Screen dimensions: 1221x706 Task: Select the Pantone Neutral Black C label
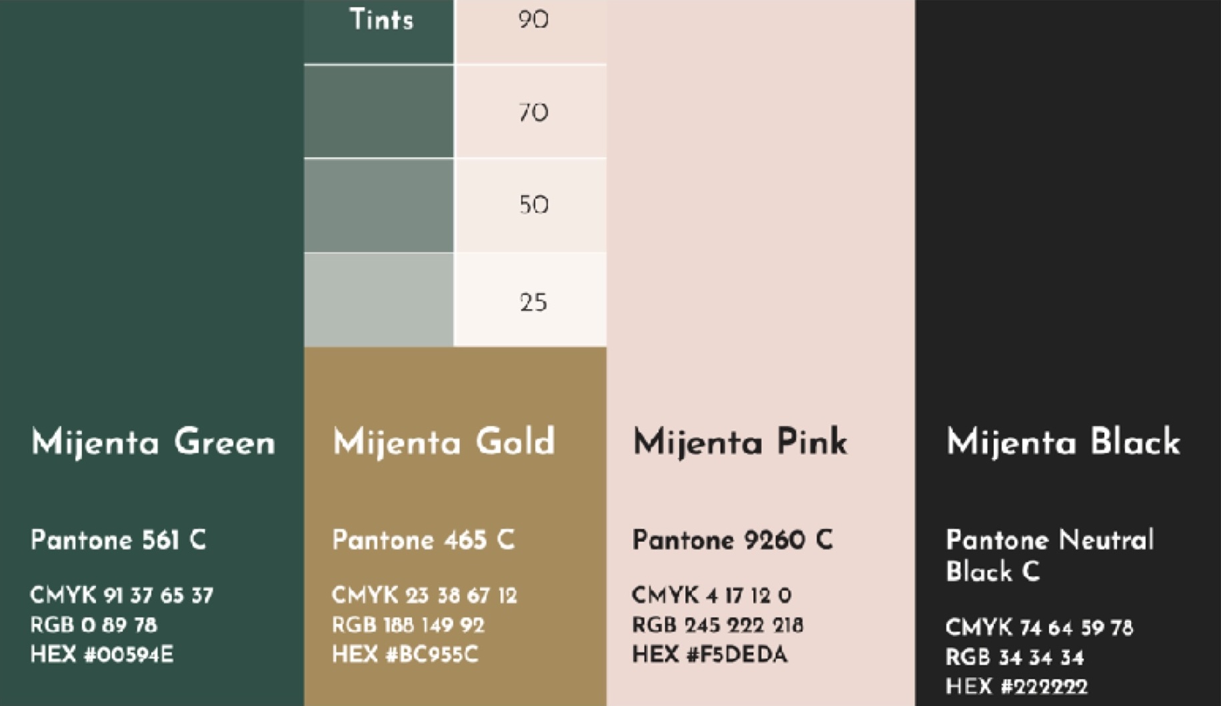pyautogui.click(x=1049, y=555)
